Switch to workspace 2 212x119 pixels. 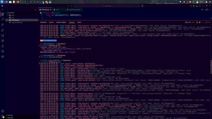[31, 2]
